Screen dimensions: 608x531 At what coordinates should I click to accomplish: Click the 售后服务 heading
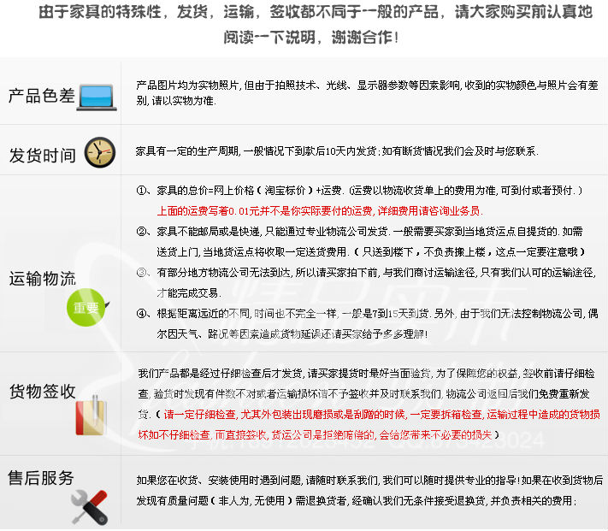click(x=41, y=478)
